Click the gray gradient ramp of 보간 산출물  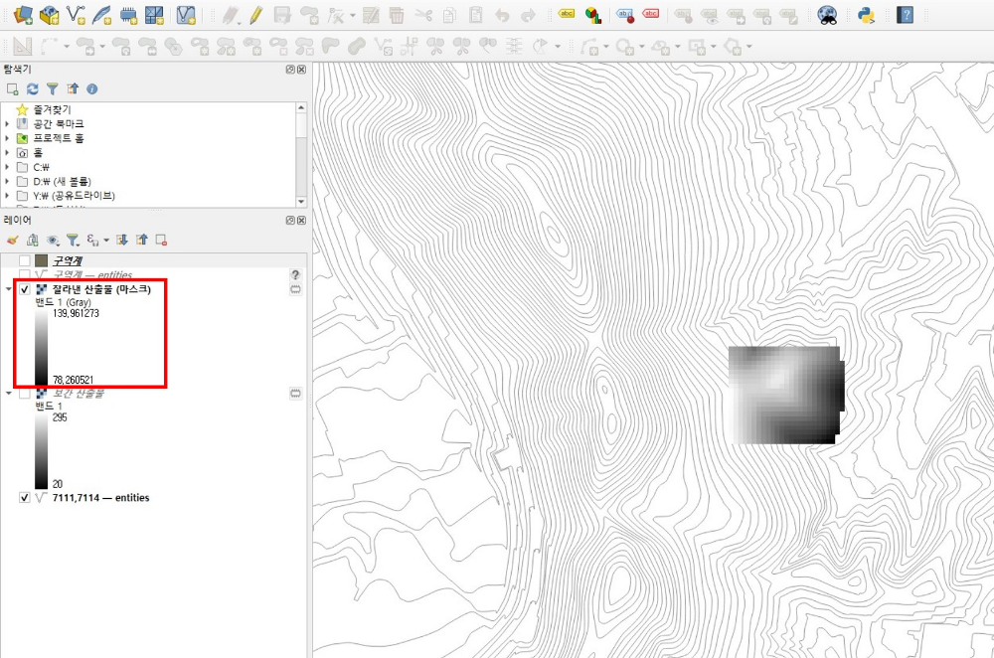click(x=41, y=450)
